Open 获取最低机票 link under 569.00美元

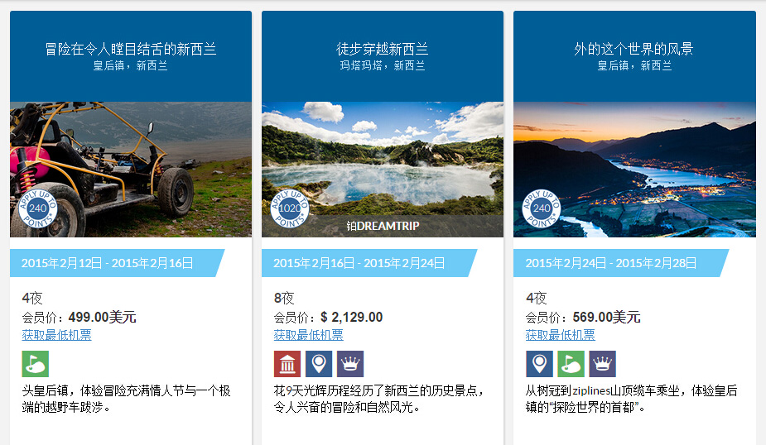click(x=561, y=335)
